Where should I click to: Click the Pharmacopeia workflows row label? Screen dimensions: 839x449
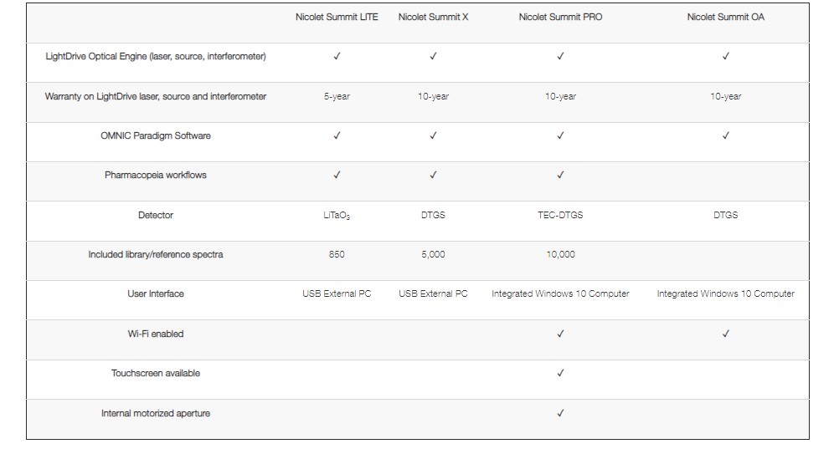pyautogui.click(x=156, y=176)
